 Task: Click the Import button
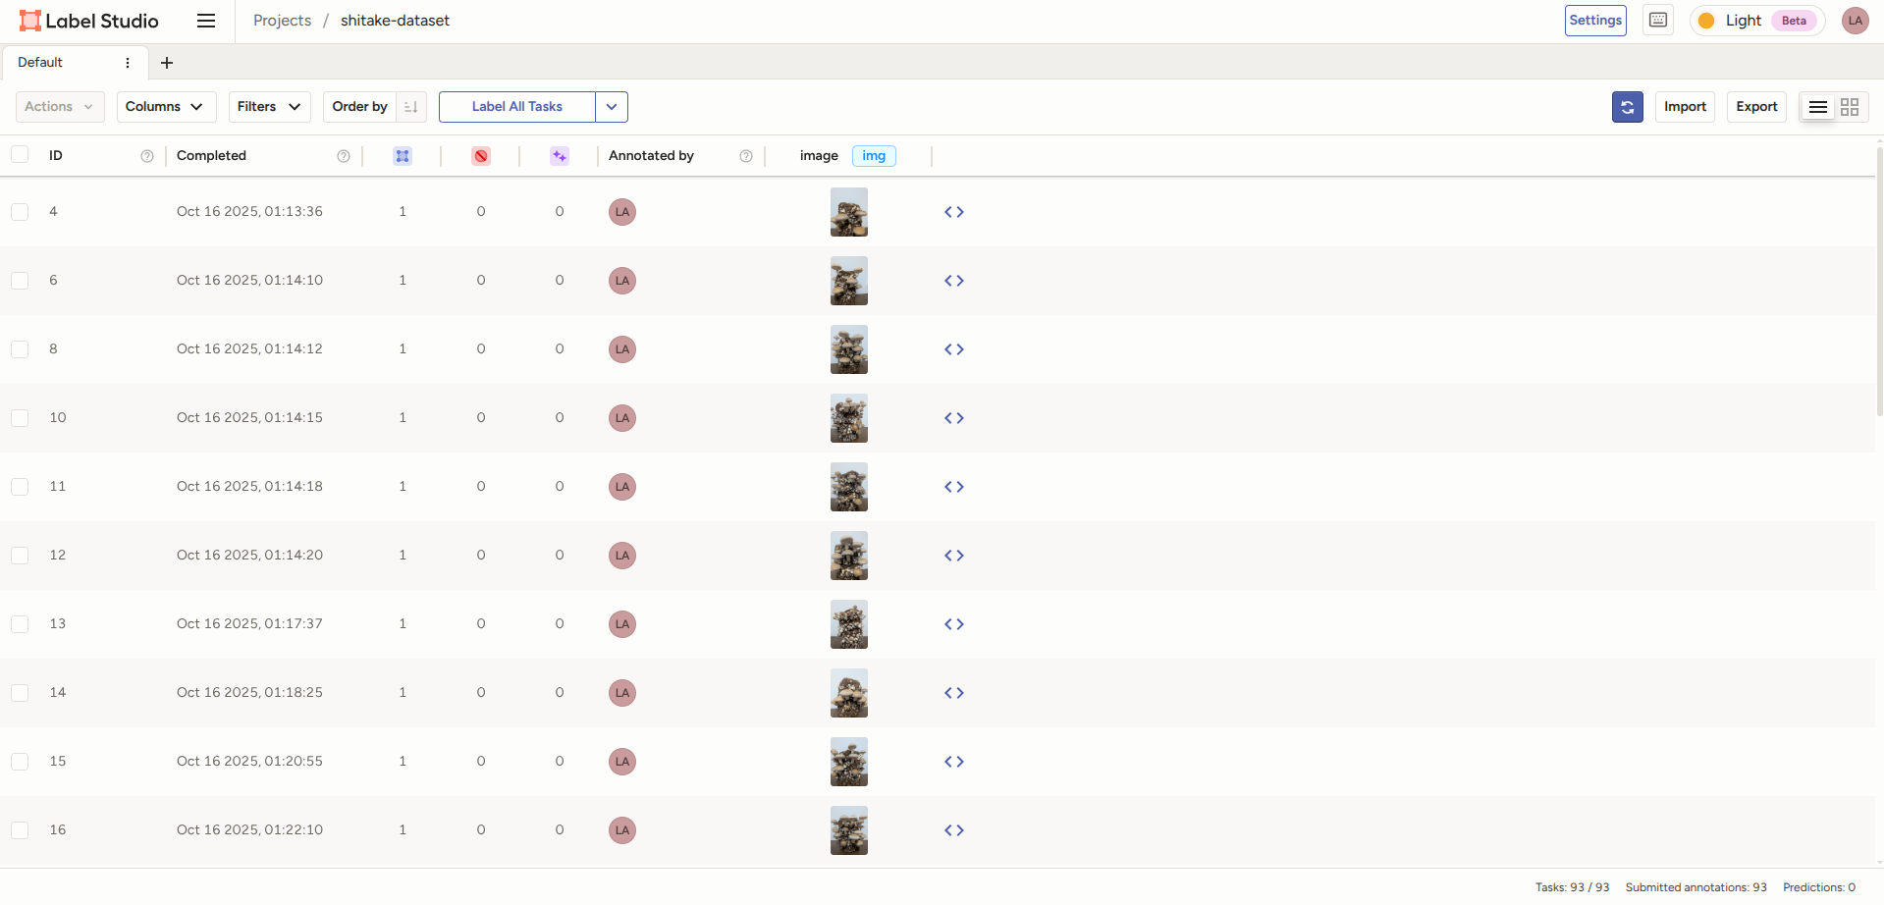click(x=1686, y=107)
